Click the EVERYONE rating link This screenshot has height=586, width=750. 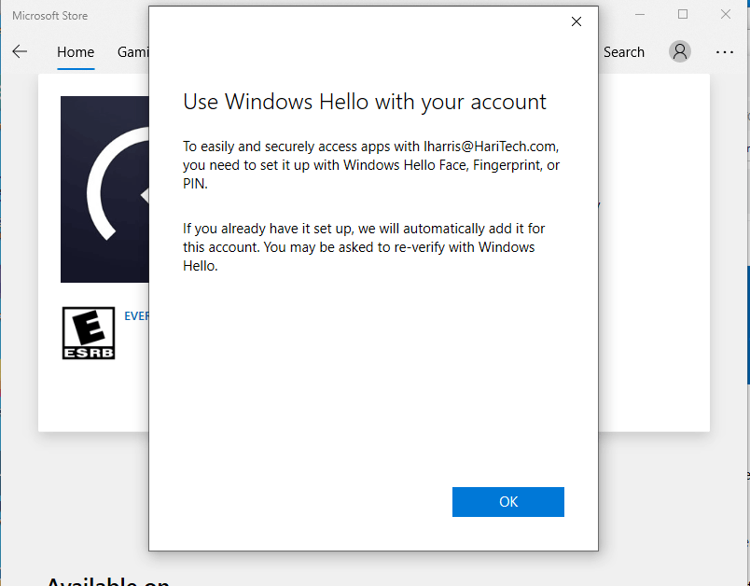pyautogui.click(x=137, y=316)
